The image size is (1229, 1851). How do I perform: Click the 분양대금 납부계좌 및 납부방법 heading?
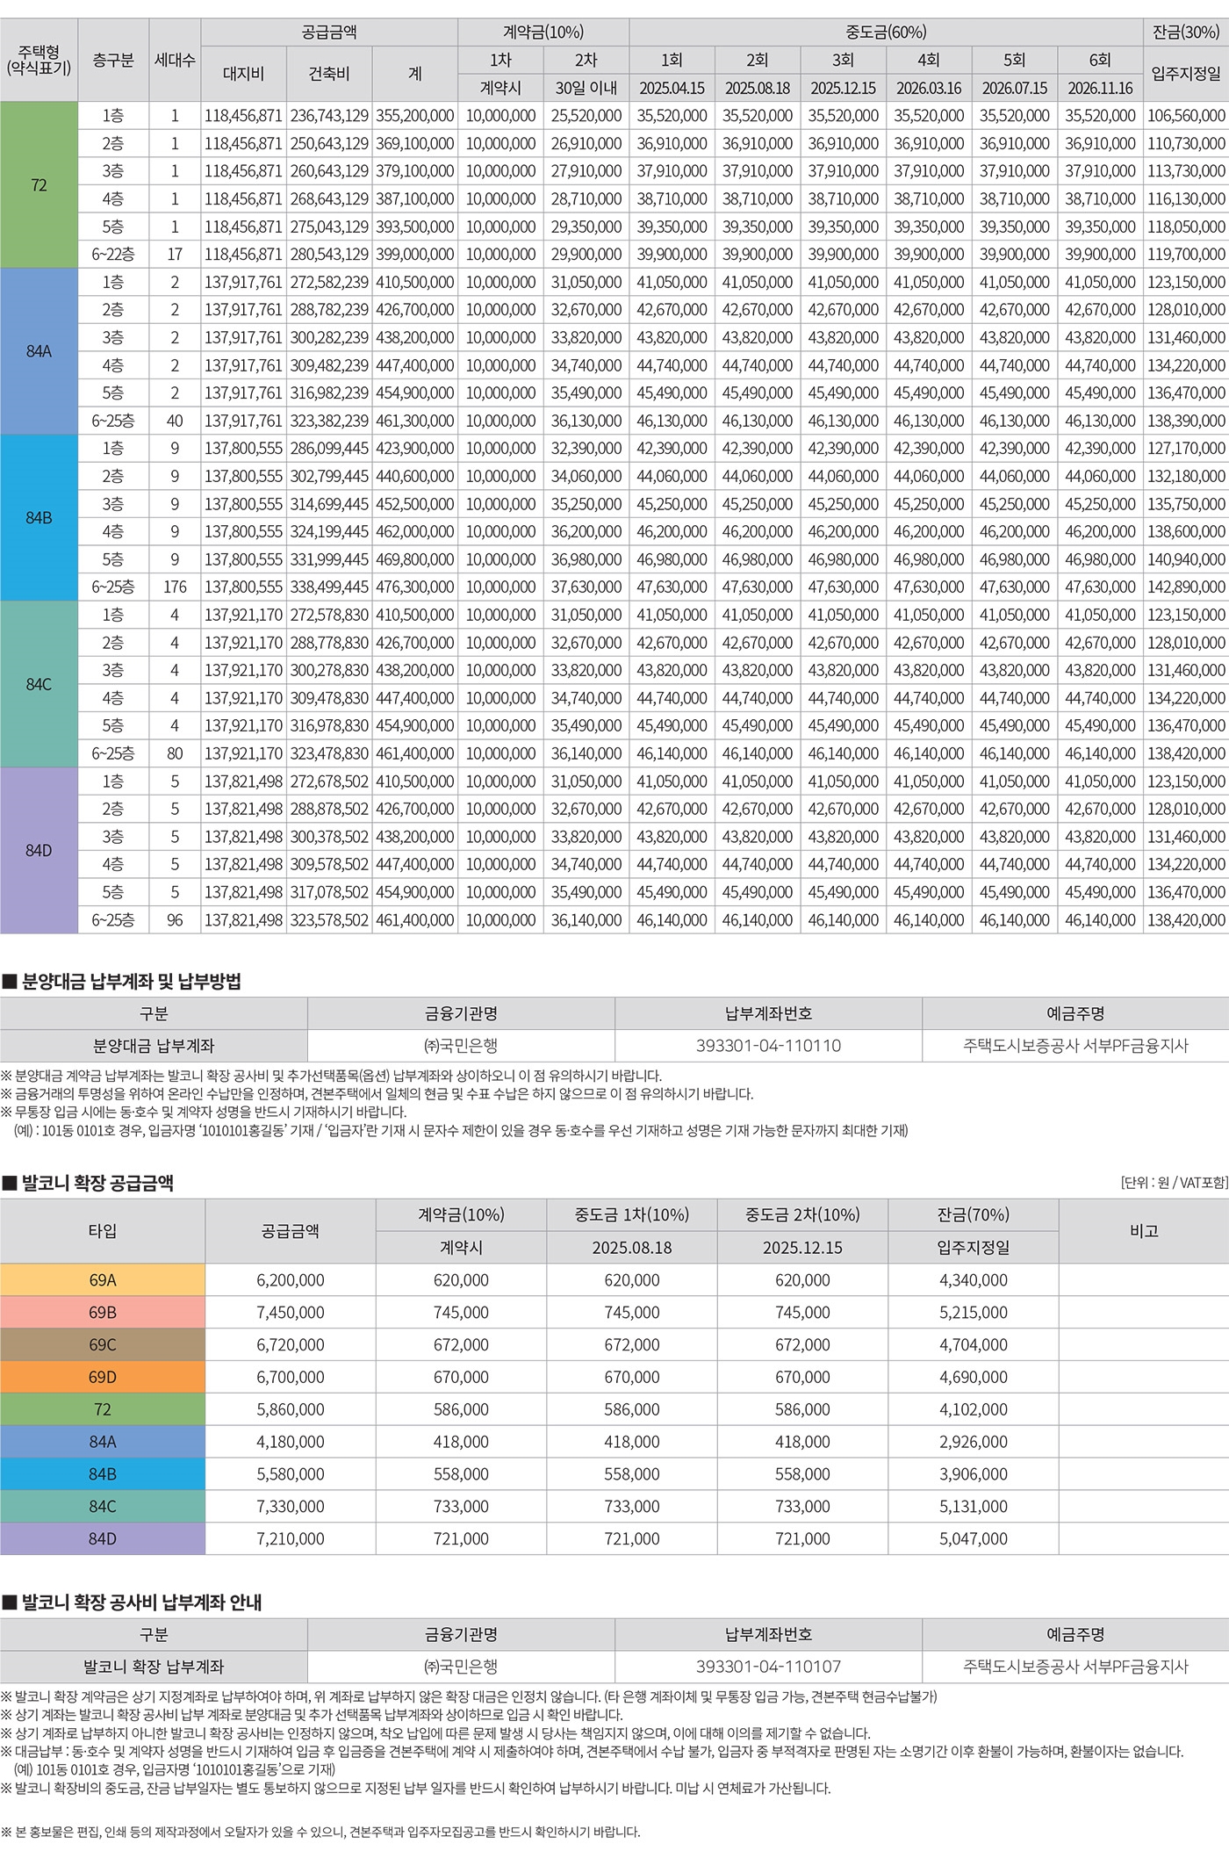(122, 982)
